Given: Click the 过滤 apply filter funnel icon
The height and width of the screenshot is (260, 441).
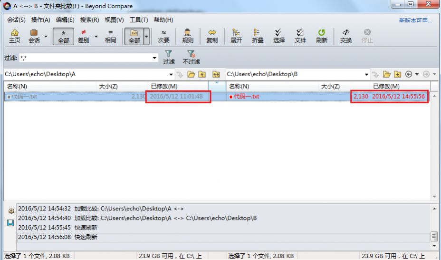Looking at the screenshot, I should click(x=169, y=57).
